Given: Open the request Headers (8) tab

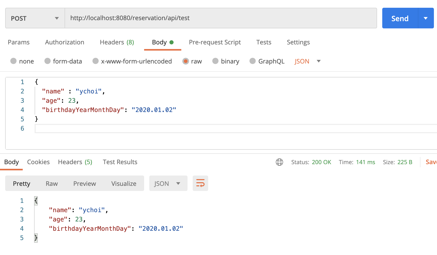Looking at the screenshot, I should click(117, 42).
